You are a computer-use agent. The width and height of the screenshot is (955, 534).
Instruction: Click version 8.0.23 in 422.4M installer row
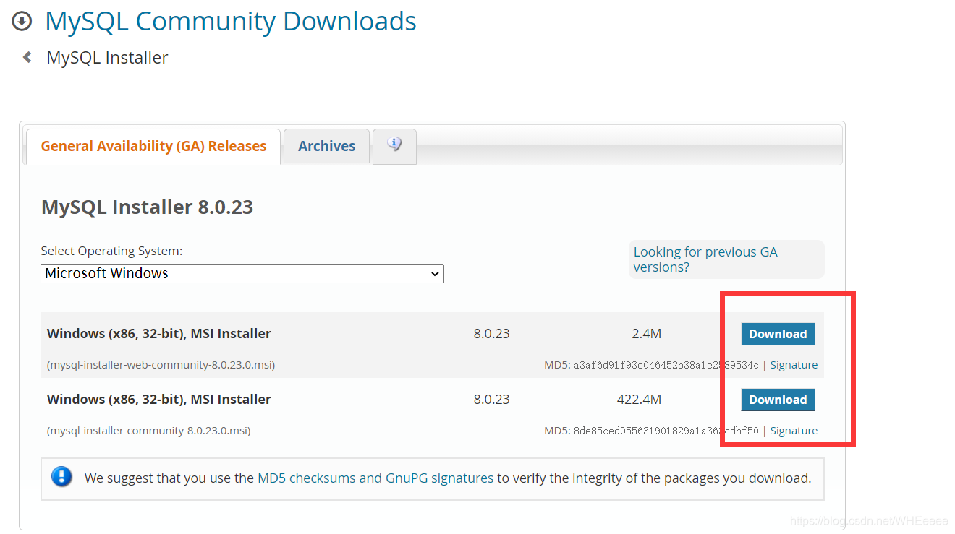(492, 400)
